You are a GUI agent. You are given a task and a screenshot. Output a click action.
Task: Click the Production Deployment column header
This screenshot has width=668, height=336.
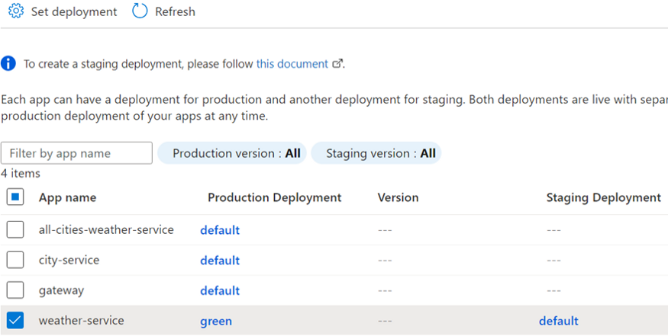(x=274, y=197)
